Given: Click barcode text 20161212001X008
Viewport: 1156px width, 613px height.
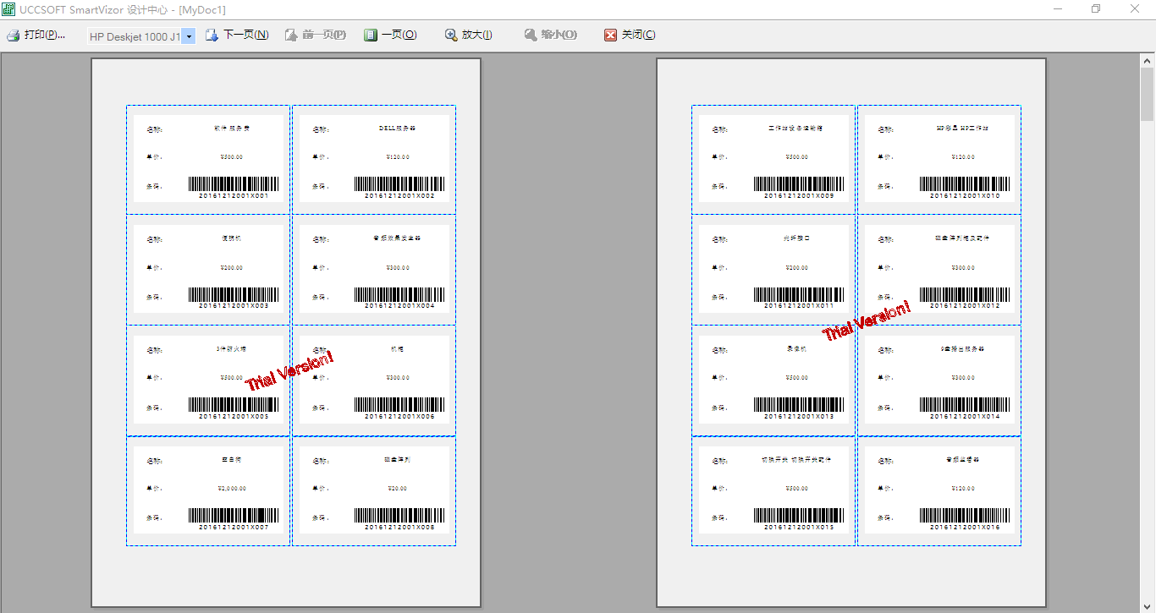Looking at the screenshot, I should 399,528.
